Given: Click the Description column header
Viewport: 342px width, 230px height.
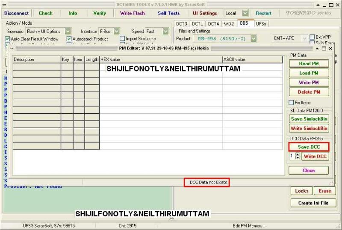Looking at the screenshot, I should (x=37, y=60).
